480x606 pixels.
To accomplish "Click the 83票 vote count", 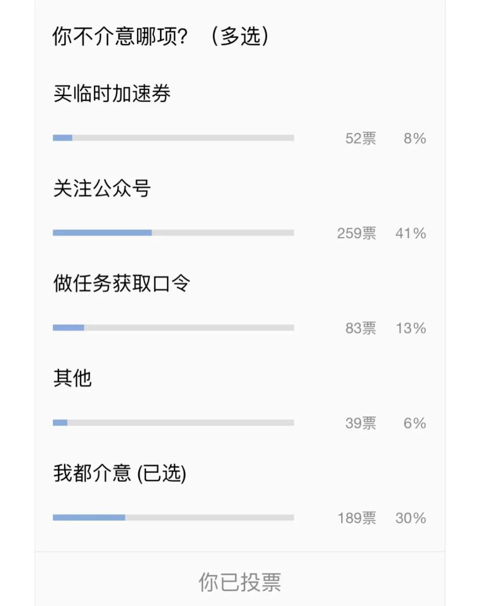I will click(361, 328).
